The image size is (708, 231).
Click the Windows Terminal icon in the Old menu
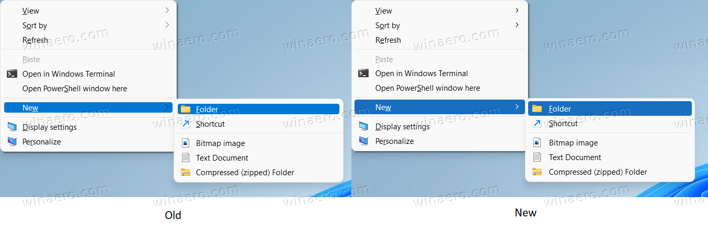click(12, 74)
